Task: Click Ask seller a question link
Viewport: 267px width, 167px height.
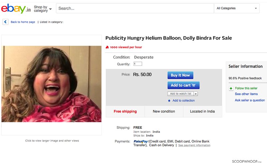Action: 250,100
